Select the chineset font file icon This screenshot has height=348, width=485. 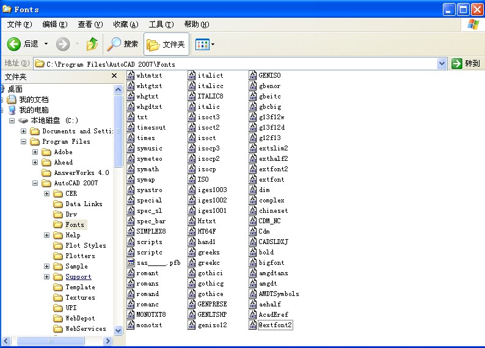253,210
